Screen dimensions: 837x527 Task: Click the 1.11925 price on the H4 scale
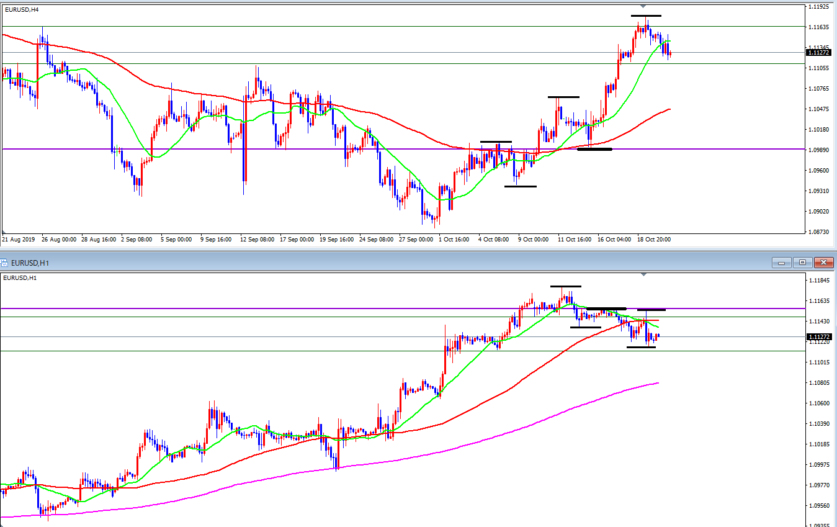pyautogui.click(x=820, y=7)
